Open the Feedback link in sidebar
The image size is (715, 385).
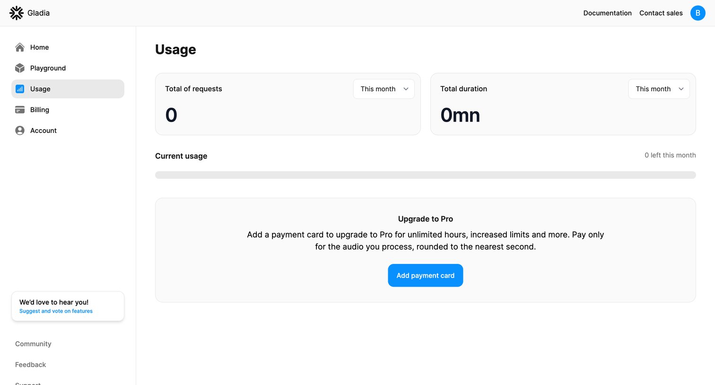30,365
